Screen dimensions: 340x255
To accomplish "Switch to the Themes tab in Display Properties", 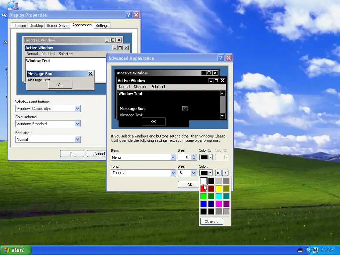I will point(19,25).
